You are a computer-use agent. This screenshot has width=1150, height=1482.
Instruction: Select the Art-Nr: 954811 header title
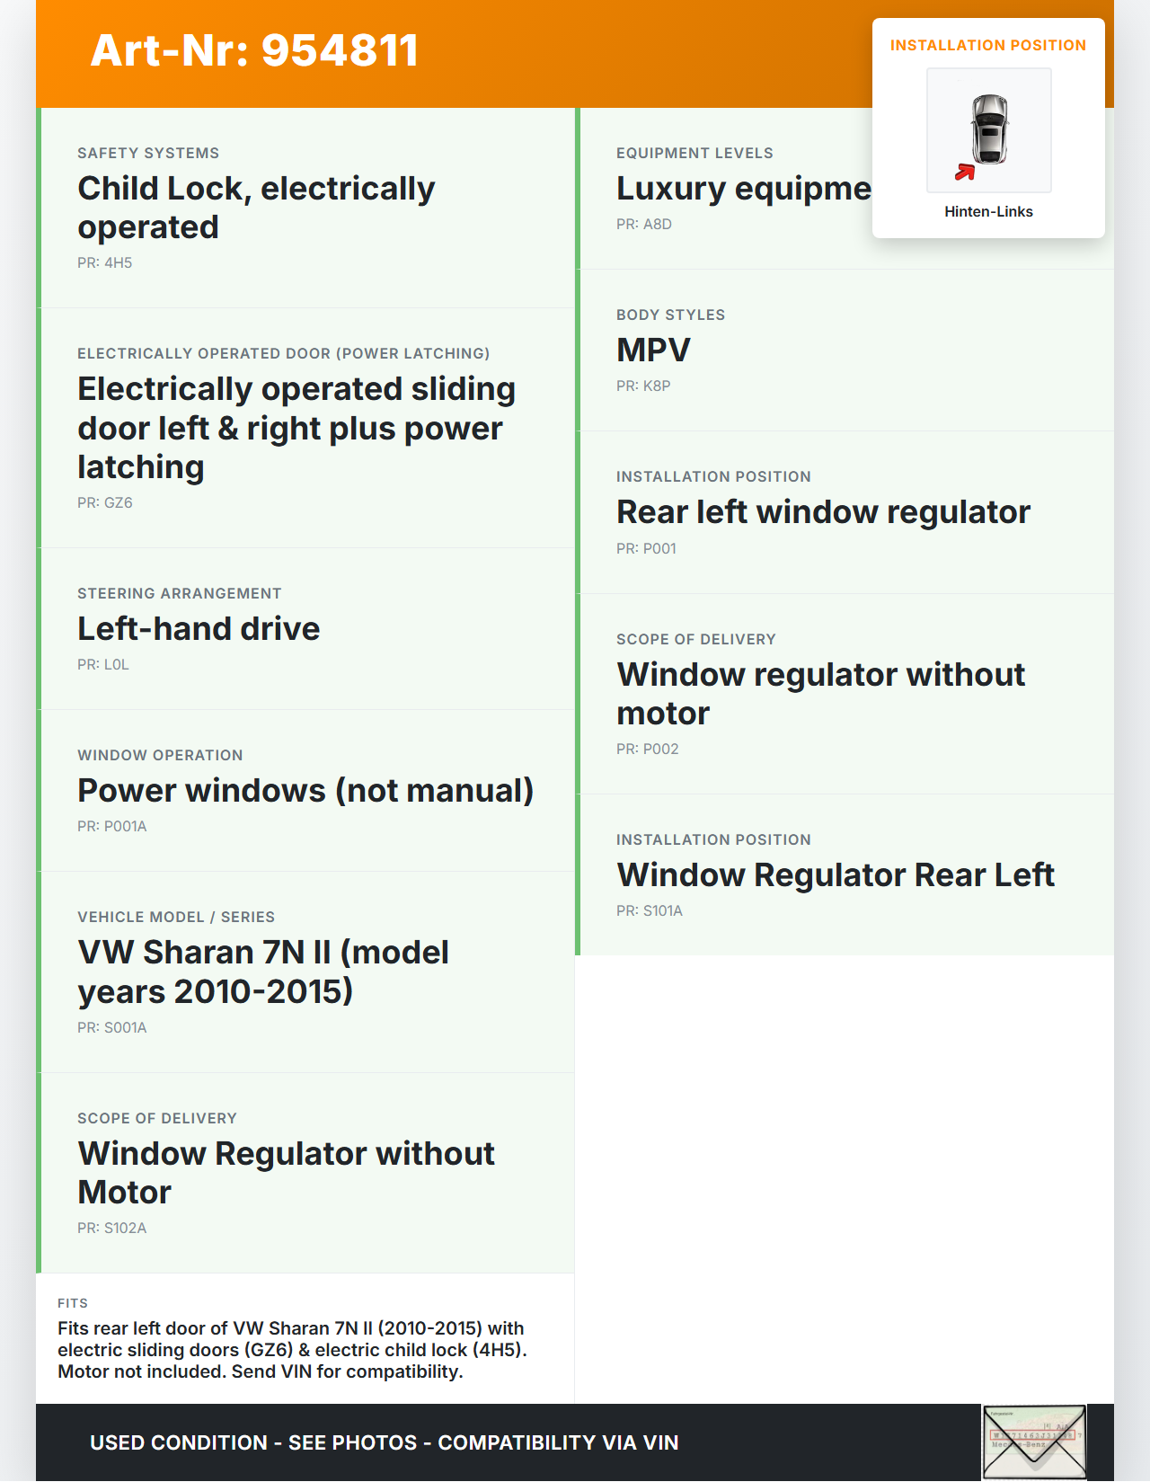click(254, 51)
